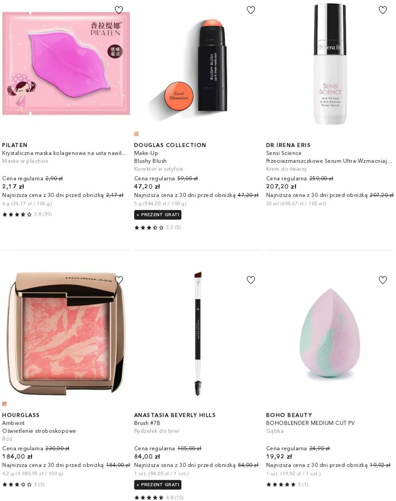
Task: Open Pilaten lip mask product image
Action: (66, 63)
